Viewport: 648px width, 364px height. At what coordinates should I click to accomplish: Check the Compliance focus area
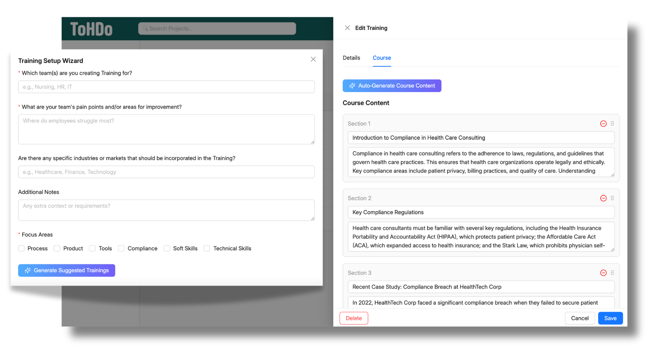click(x=122, y=248)
